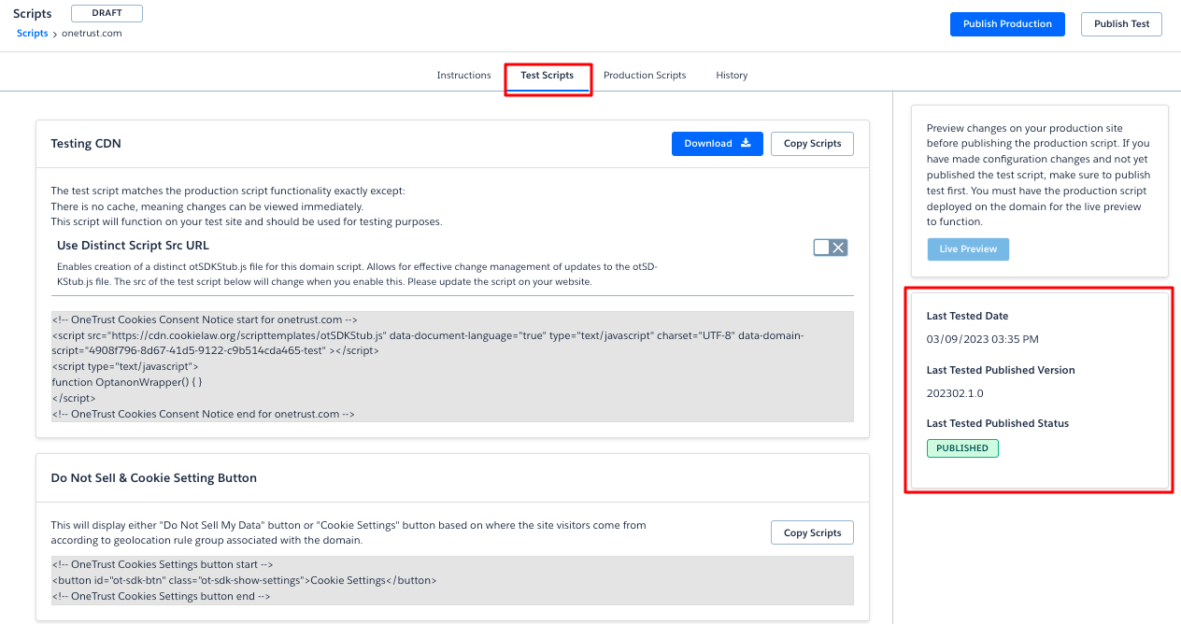Screen dimensions: 1181x624
Task: Click the Live Preview button
Action: (967, 249)
